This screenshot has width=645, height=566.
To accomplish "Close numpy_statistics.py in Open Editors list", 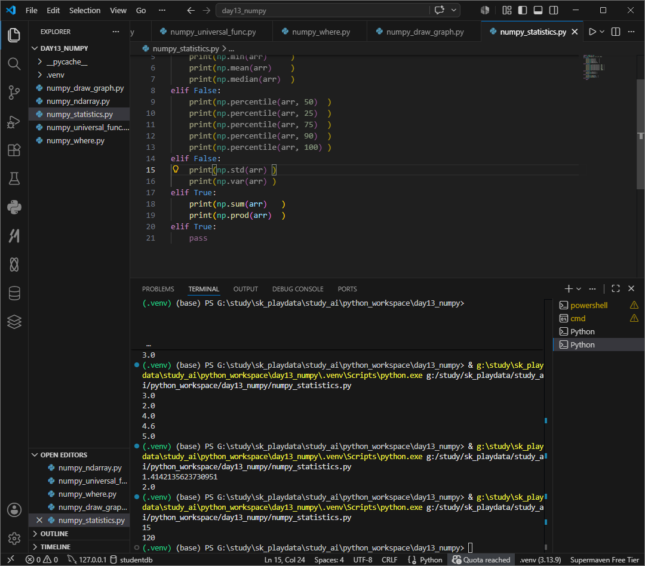I will click(x=39, y=521).
